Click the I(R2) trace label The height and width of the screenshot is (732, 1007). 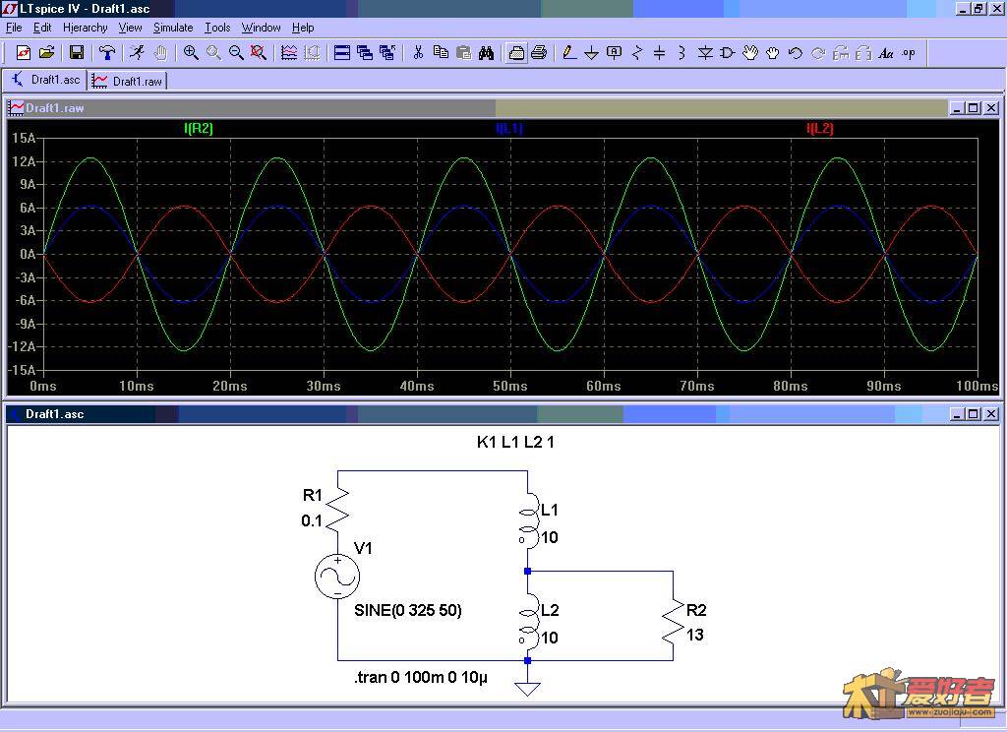199,128
